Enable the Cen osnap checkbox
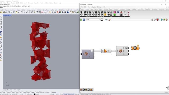 tap(15, 92)
